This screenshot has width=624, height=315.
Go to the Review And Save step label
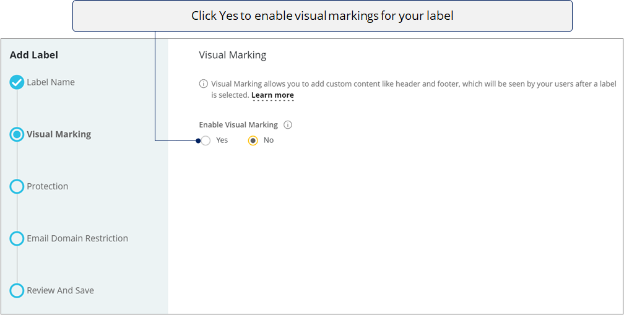pyautogui.click(x=61, y=291)
